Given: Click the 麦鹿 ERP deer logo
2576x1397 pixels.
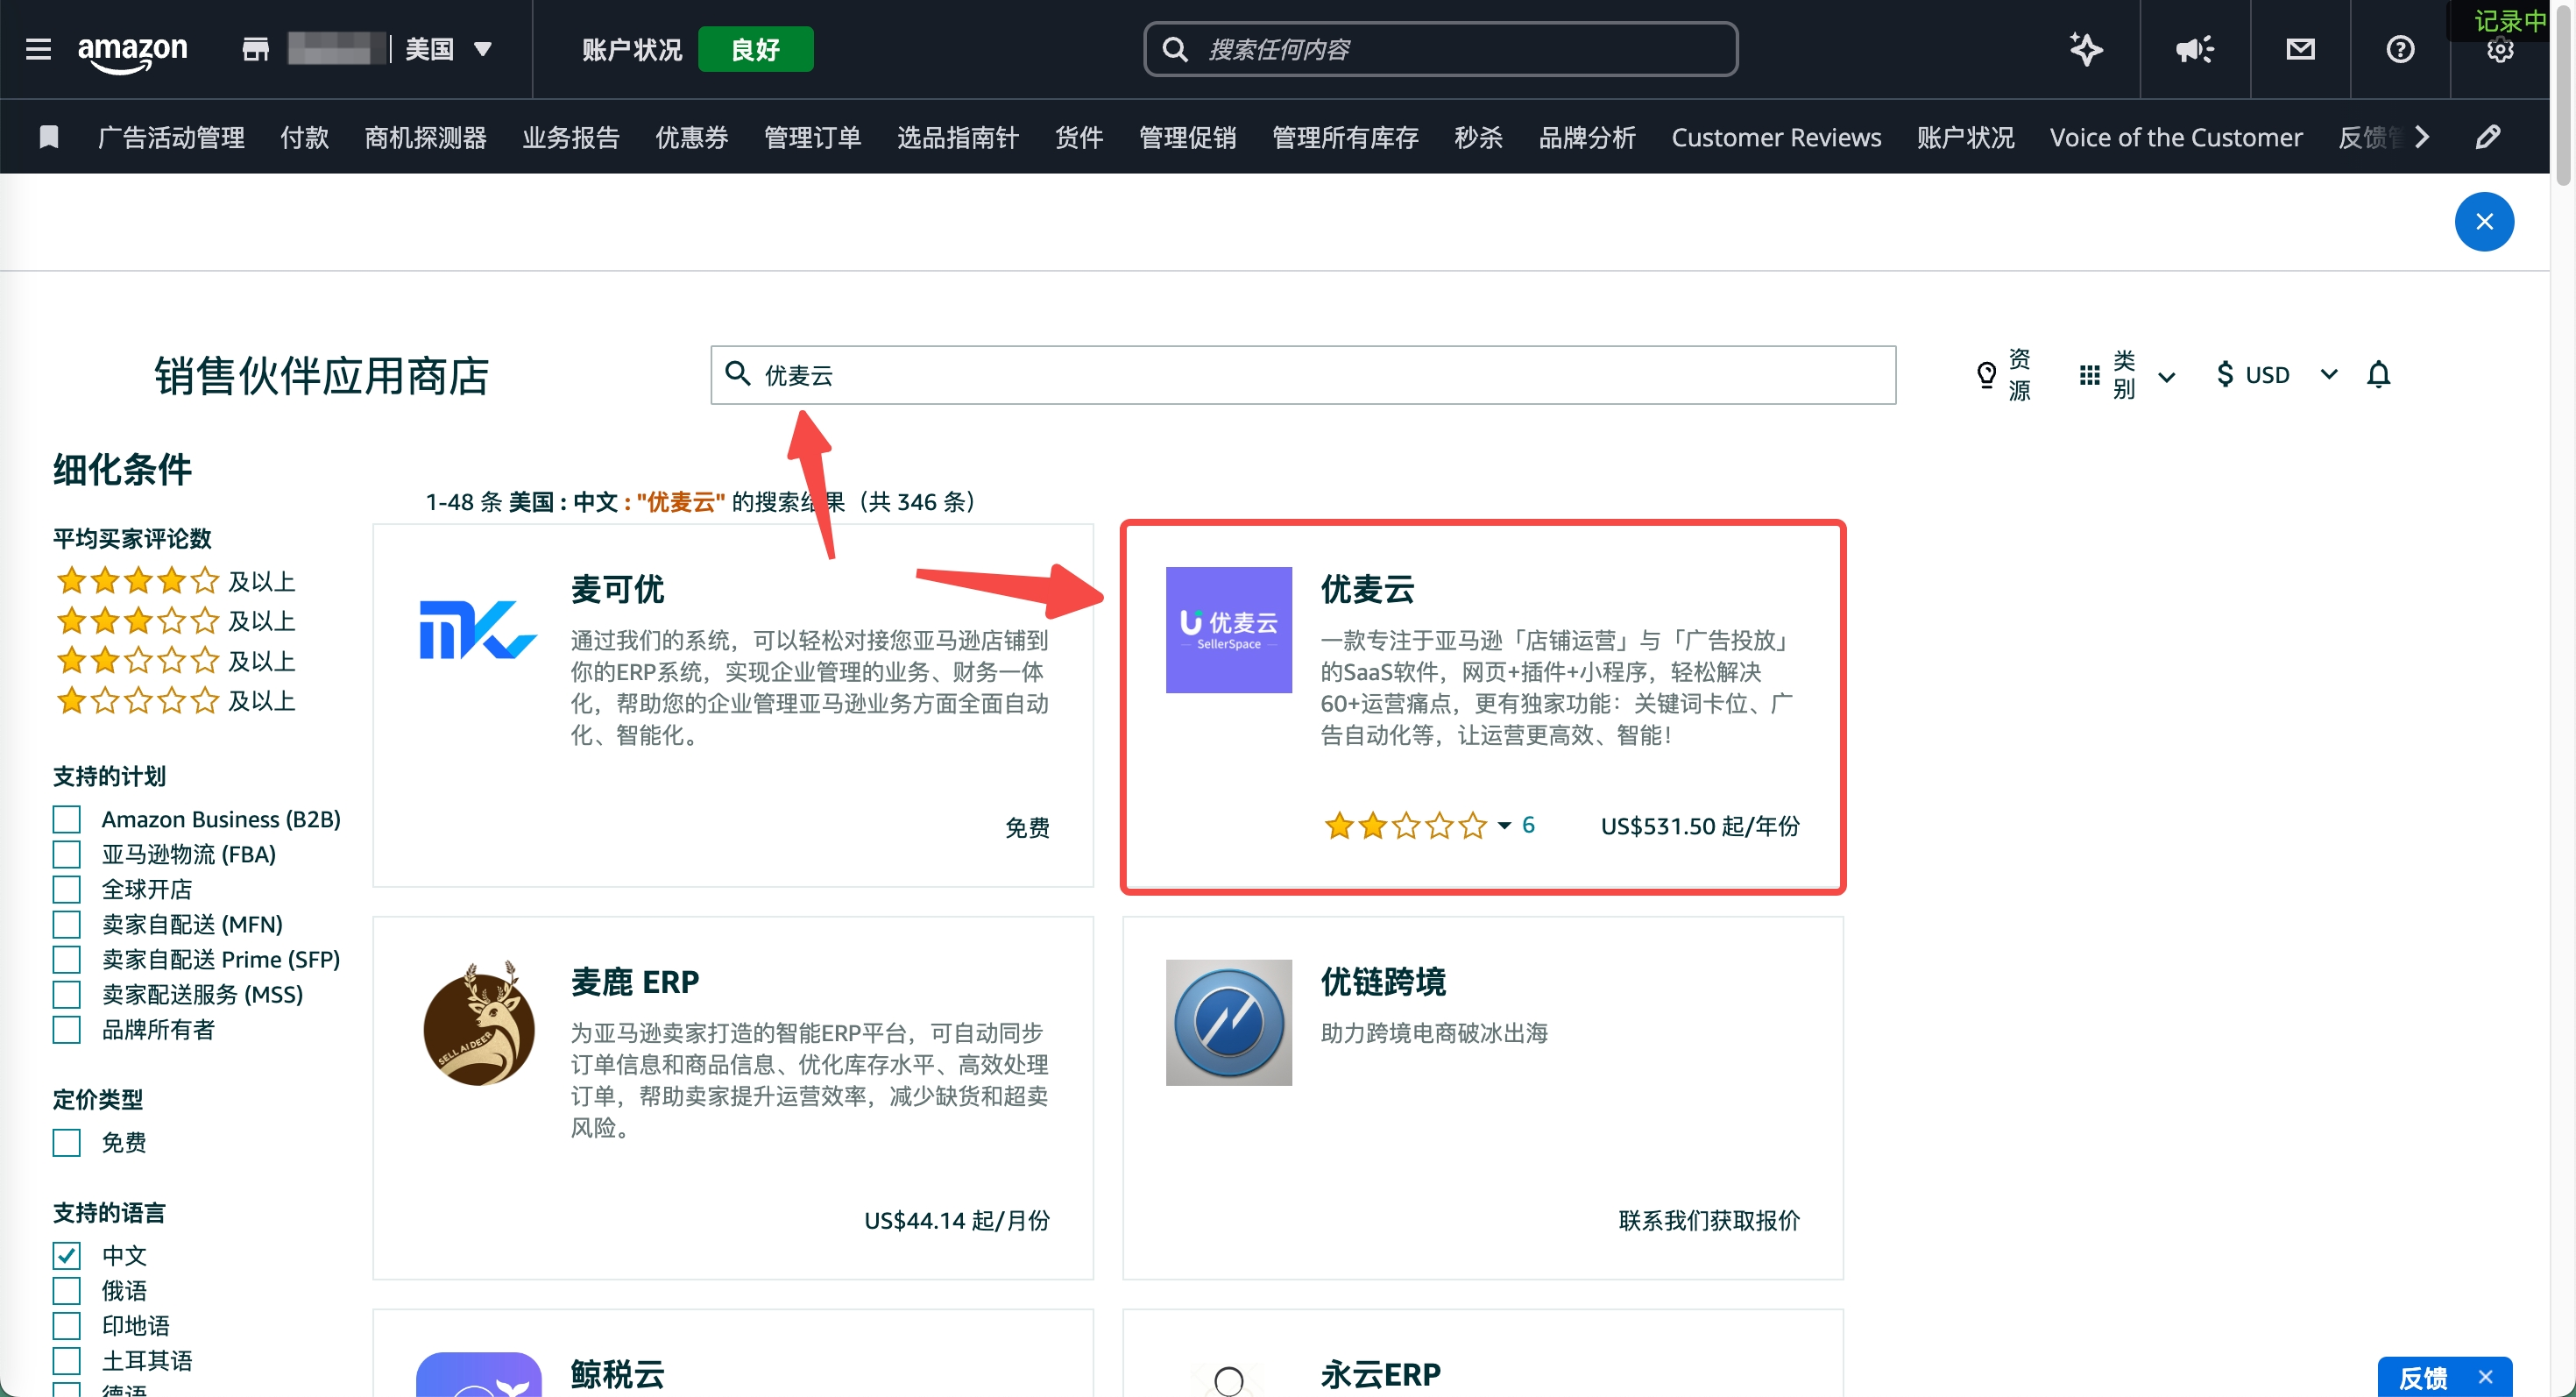Looking at the screenshot, I should tap(478, 1023).
